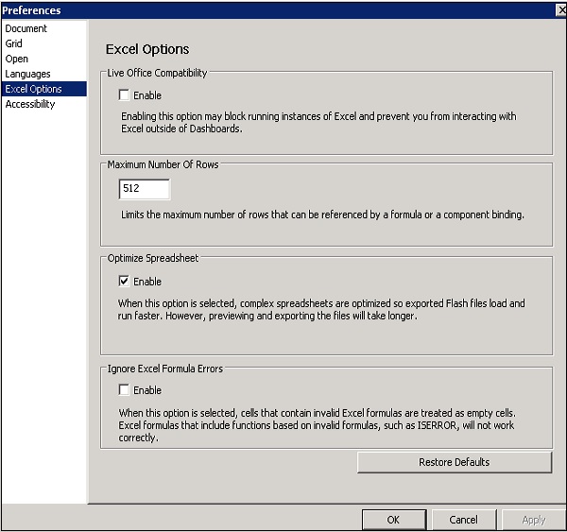Enable the Live Office Compatibility checkbox
The height and width of the screenshot is (532, 567).
(x=125, y=95)
